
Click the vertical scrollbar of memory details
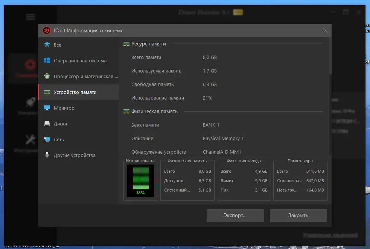[x=330, y=95]
